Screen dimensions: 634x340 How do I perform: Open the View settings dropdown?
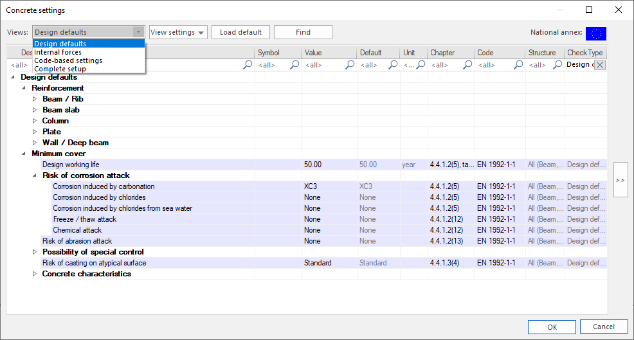point(178,32)
